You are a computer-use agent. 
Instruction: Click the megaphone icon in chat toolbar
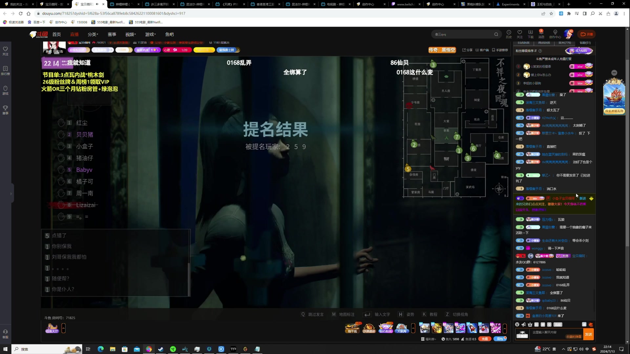(524, 324)
